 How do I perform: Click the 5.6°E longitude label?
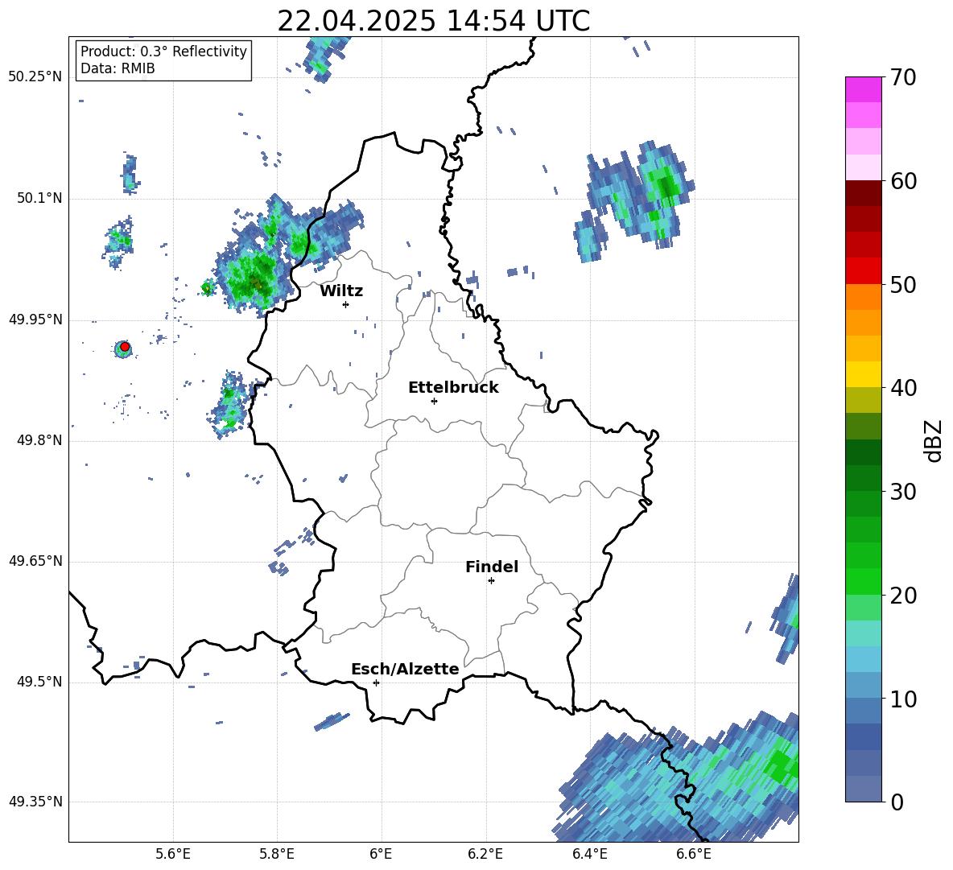[x=173, y=854]
